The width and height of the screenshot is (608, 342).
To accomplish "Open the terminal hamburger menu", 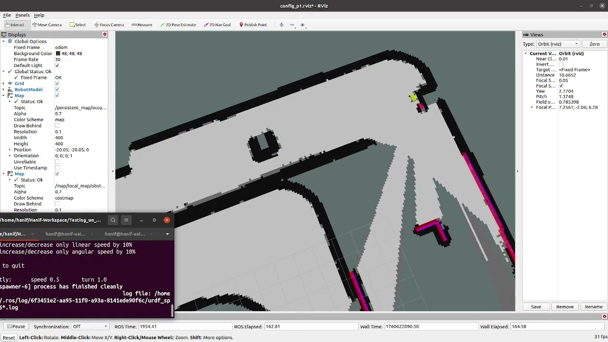I will [126, 220].
